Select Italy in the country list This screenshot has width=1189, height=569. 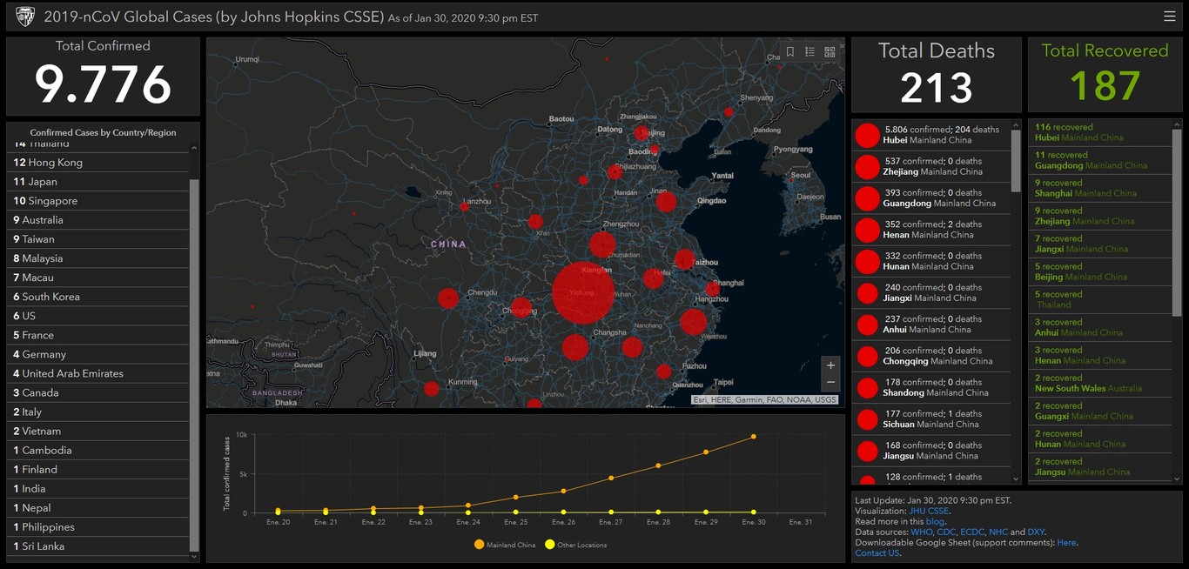coord(97,412)
